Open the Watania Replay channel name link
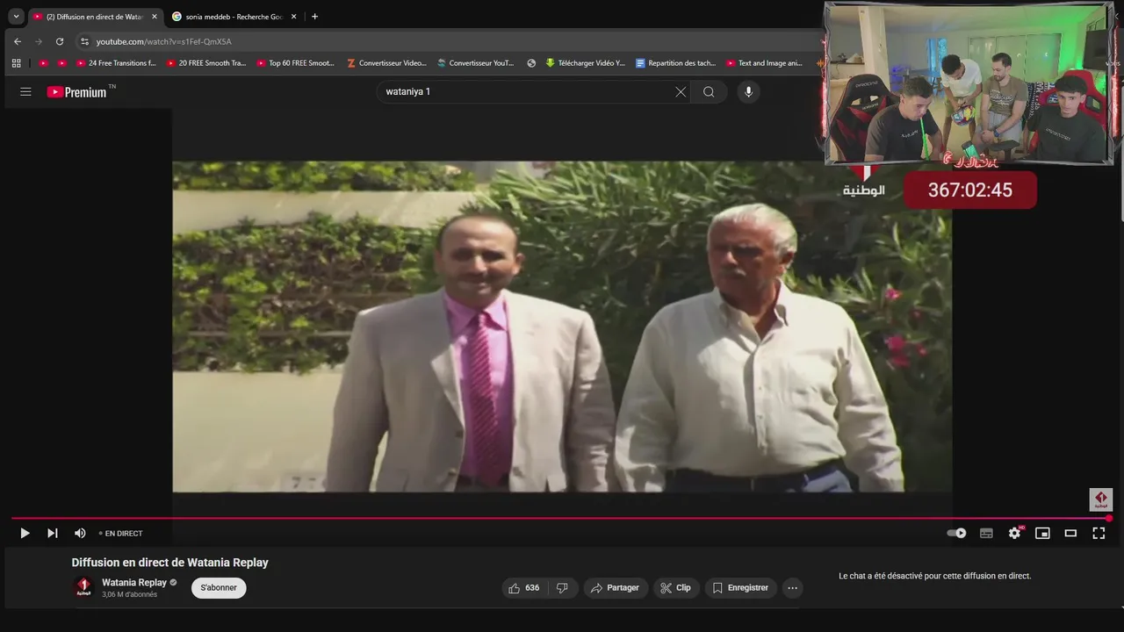The width and height of the screenshot is (1124, 632). click(x=134, y=582)
